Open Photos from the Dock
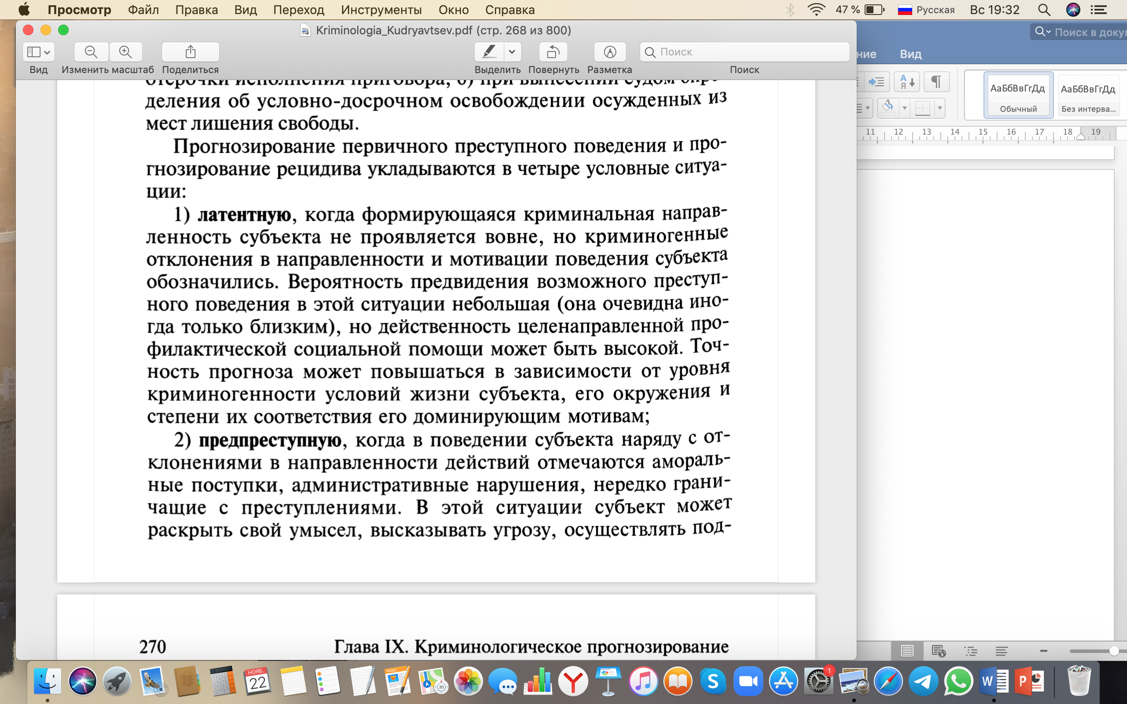The width and height of the screenshot is (1127, 704). [x=468, y=682]
